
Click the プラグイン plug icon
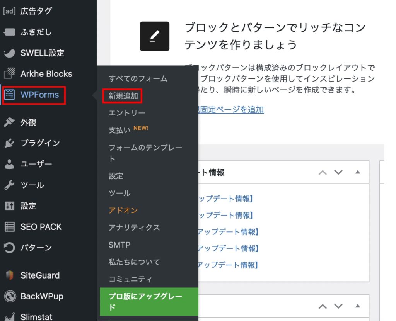[9, 143]
